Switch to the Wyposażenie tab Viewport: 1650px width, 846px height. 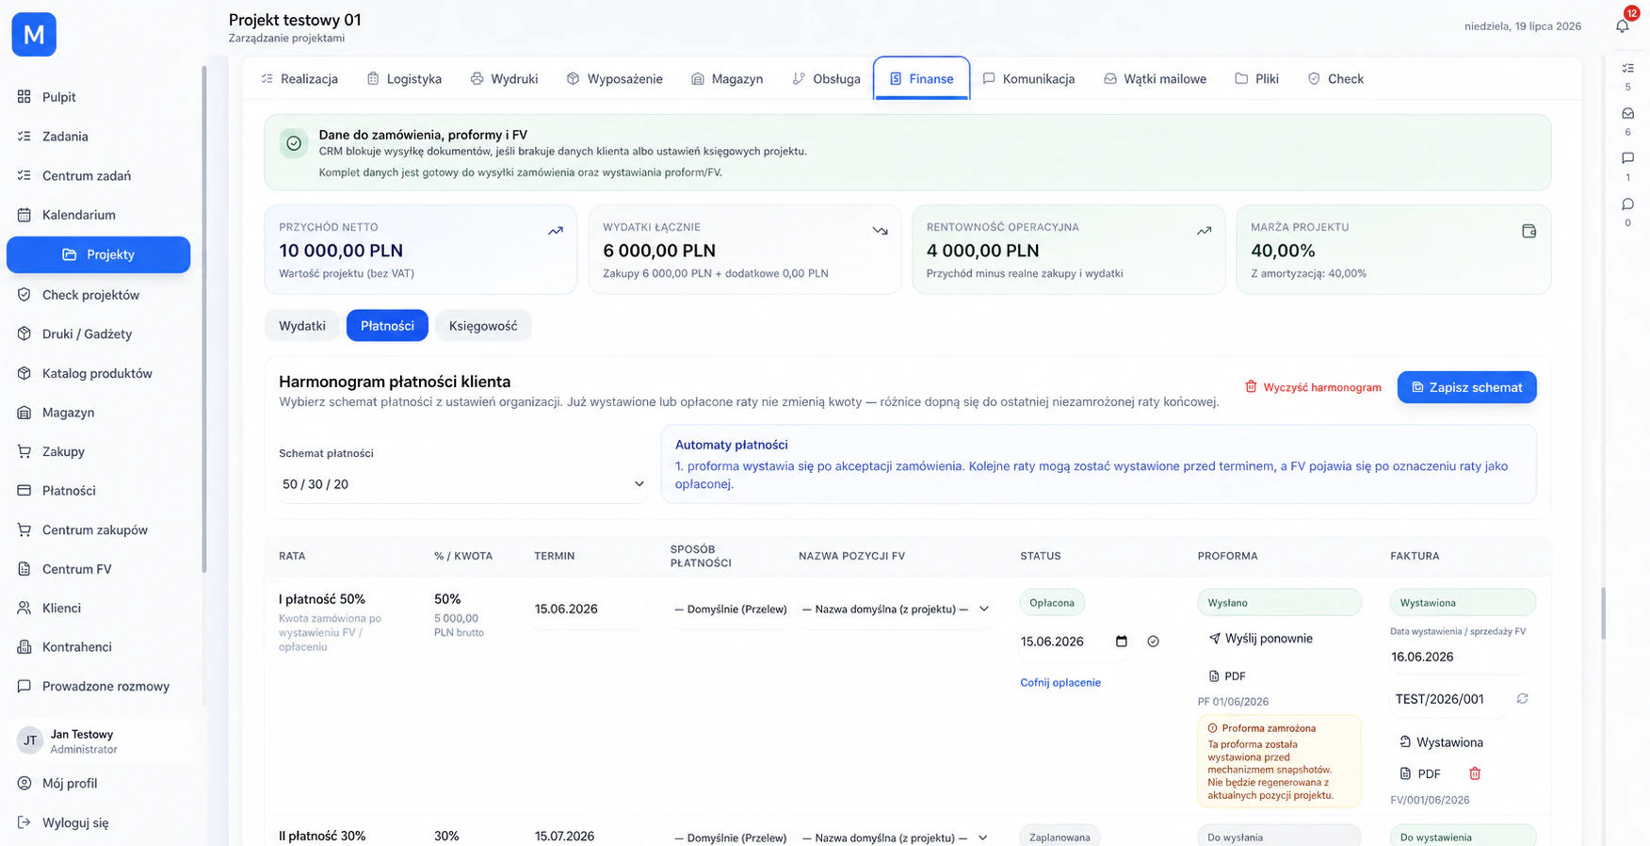615,79
